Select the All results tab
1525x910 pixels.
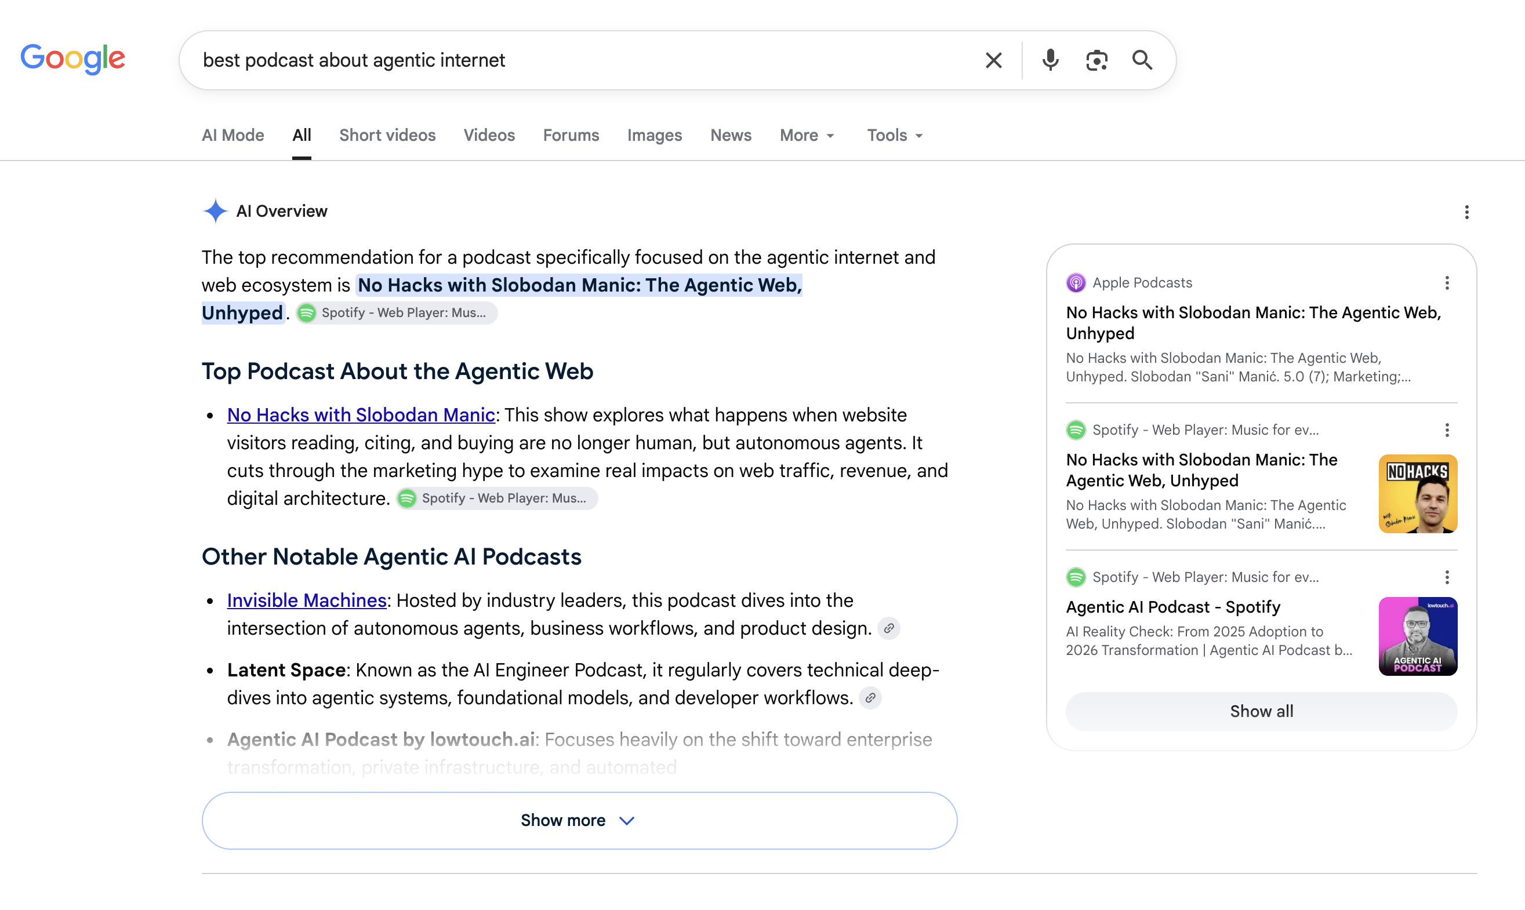(x=302, y=135)
